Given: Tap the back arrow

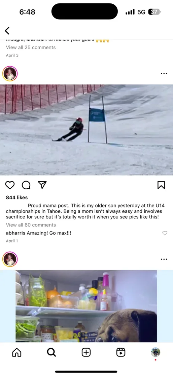Looking at the screenshot, I should tap(7, 31).
